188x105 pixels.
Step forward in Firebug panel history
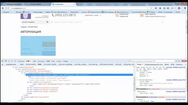pos(12,61)
